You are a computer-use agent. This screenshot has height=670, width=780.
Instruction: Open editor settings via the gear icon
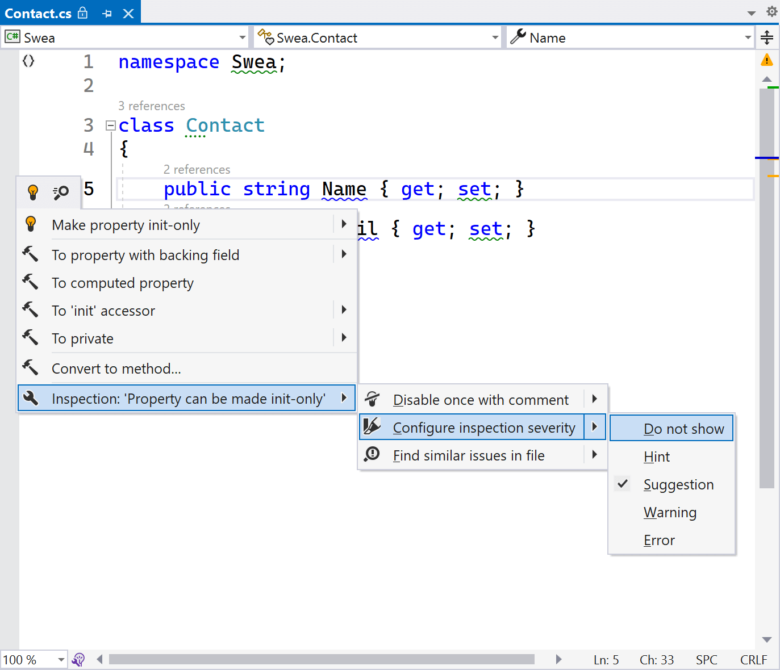(771, 11)
